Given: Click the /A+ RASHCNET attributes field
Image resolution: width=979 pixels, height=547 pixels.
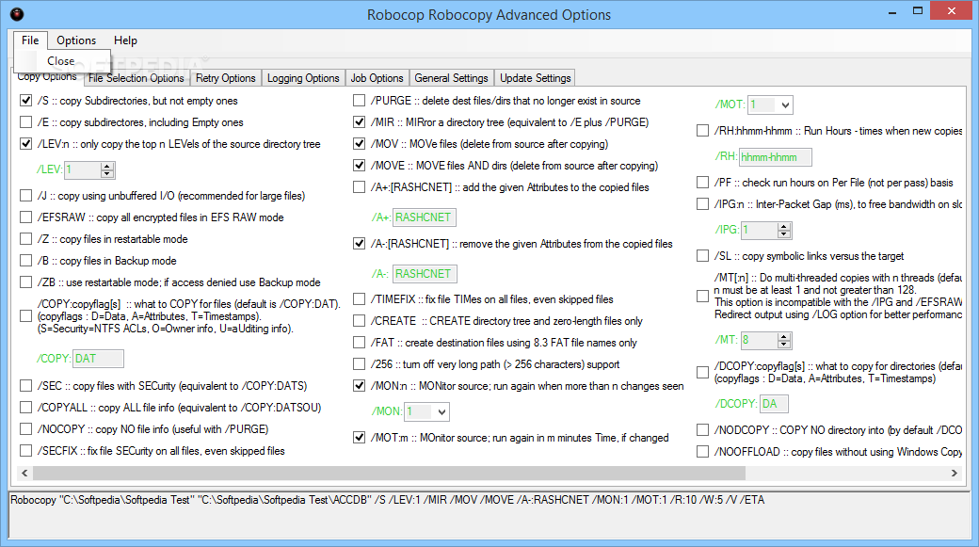Looking at the screenshot, I should coord(424,217).
